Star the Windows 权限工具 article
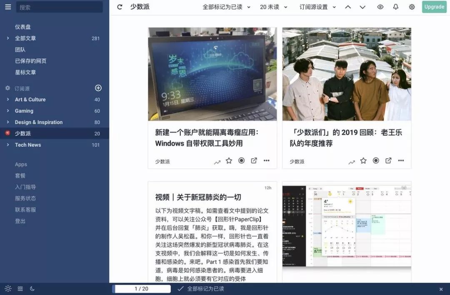This screenshot has height=295, width=450. (229, 161)
